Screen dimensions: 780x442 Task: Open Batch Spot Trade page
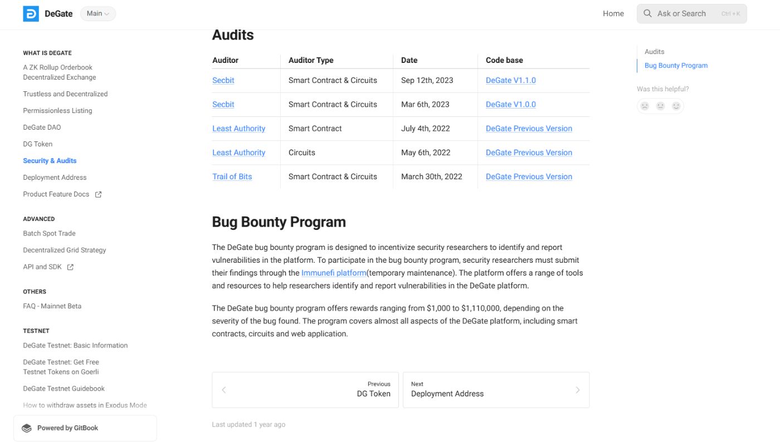tap(49, 234)
